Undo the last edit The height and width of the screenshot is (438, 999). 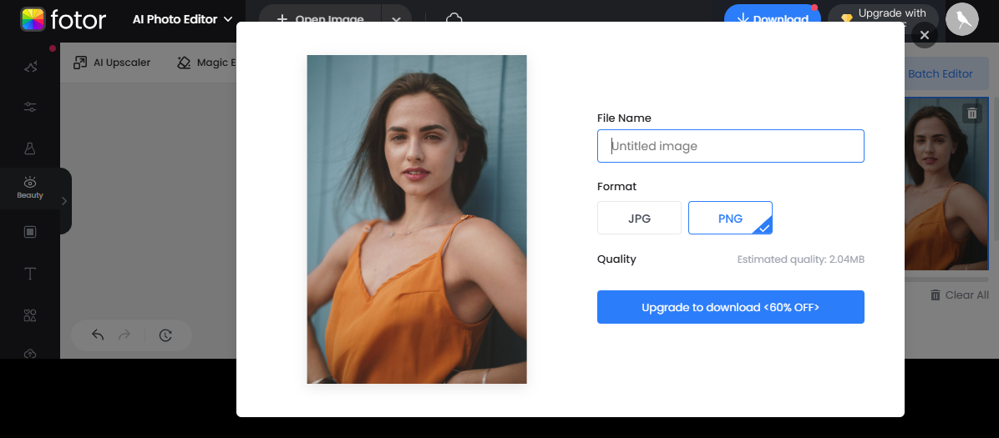pyautogui.click(x=98, y=335)
